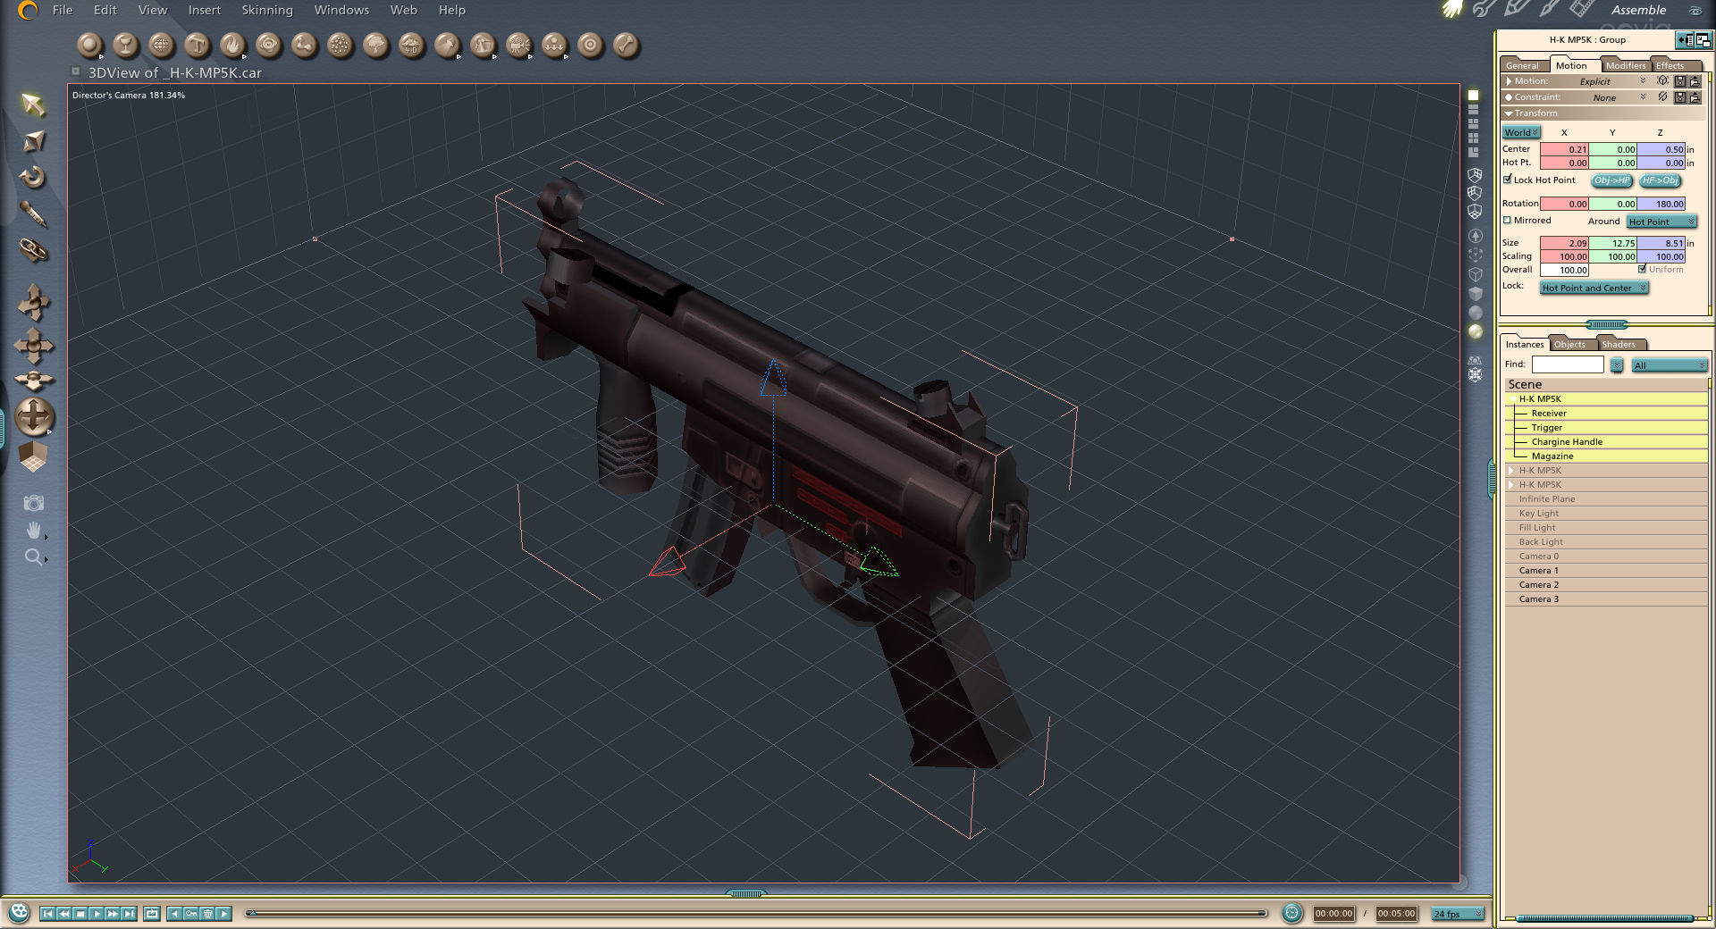1716x929 pixels.
Task: Click the spline object goblet icon
Action: (125, 45)
